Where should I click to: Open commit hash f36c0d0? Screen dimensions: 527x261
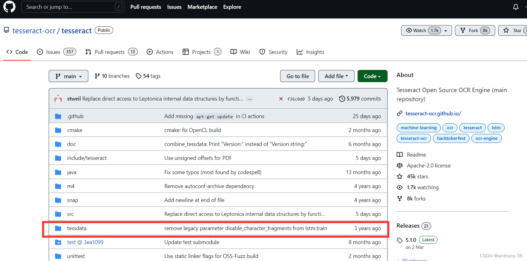coord(296,99)
